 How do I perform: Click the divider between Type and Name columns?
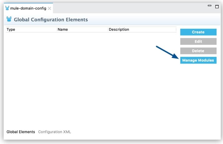(57, 29)
